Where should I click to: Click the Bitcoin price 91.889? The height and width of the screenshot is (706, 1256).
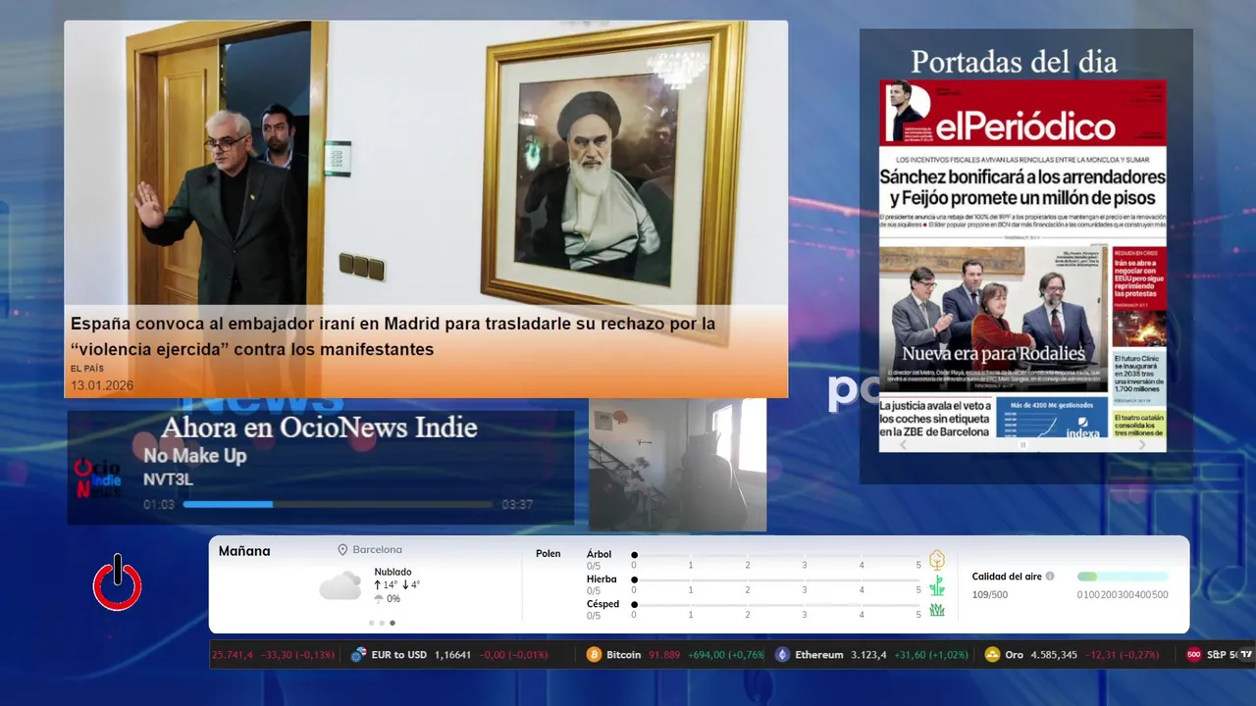[664, 654]
